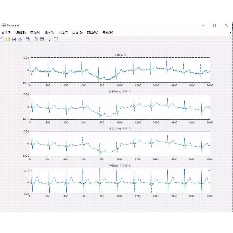Viewport: 233px width, 233px height.
Task: Click inside the 原始信号 signal axes
Action: point(120,70)
